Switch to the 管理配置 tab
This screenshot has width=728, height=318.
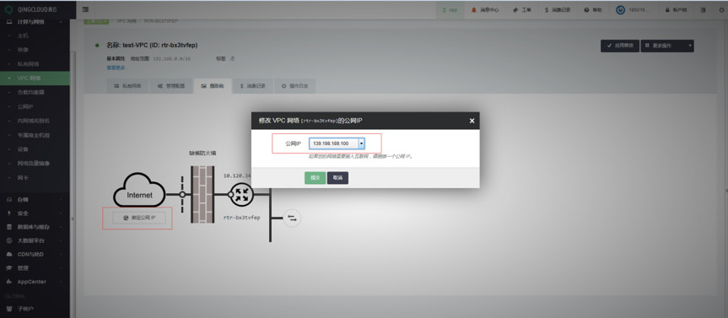[x=171, y=86]
